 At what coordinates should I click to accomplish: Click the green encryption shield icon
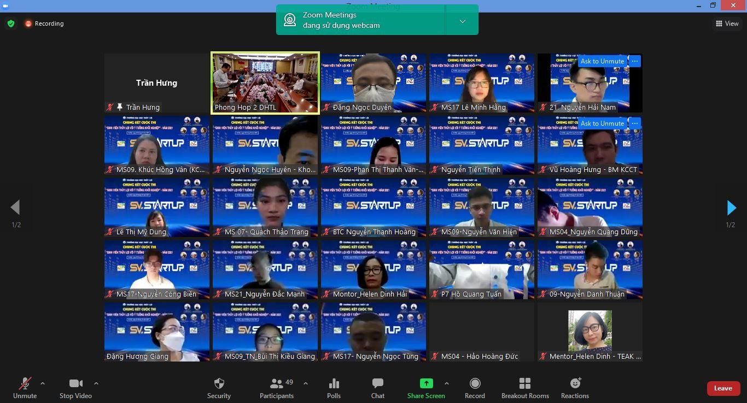click(x=11, y=23)
